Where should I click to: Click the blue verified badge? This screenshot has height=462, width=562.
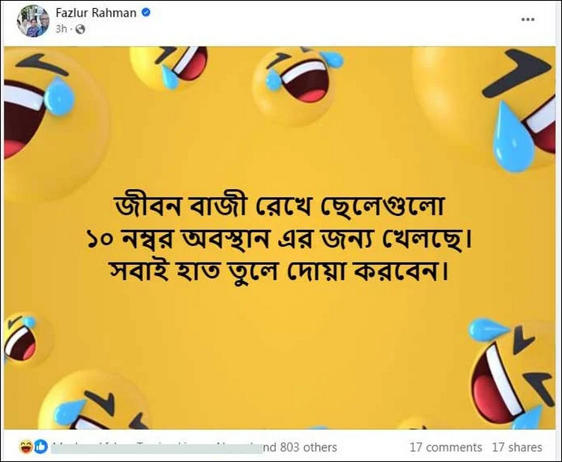[x=146, y=13]
